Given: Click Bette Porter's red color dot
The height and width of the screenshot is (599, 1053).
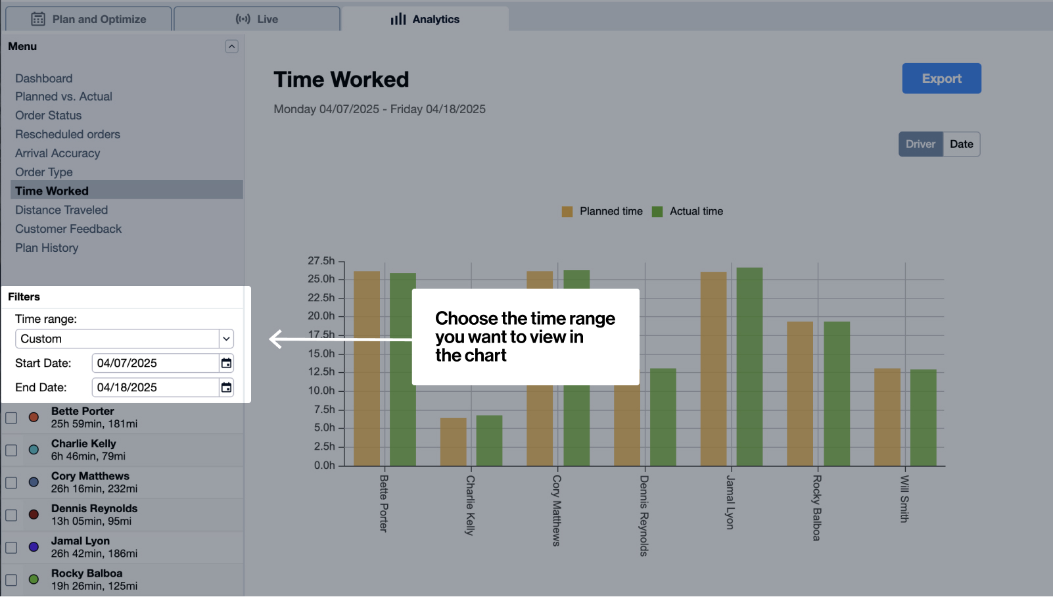Looking at the screenshot, I should (x=34, y=418).
